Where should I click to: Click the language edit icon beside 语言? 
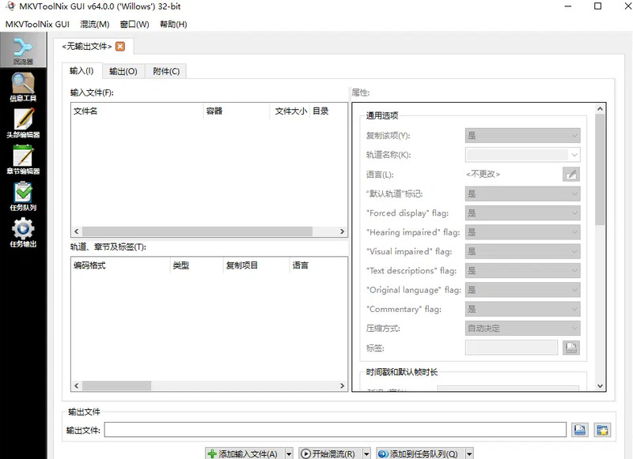570,174
